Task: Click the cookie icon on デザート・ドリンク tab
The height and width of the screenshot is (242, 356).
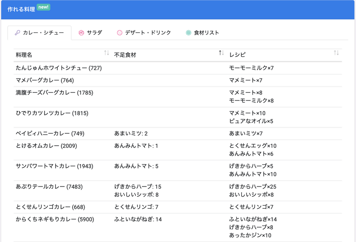Action: (119, 33)
